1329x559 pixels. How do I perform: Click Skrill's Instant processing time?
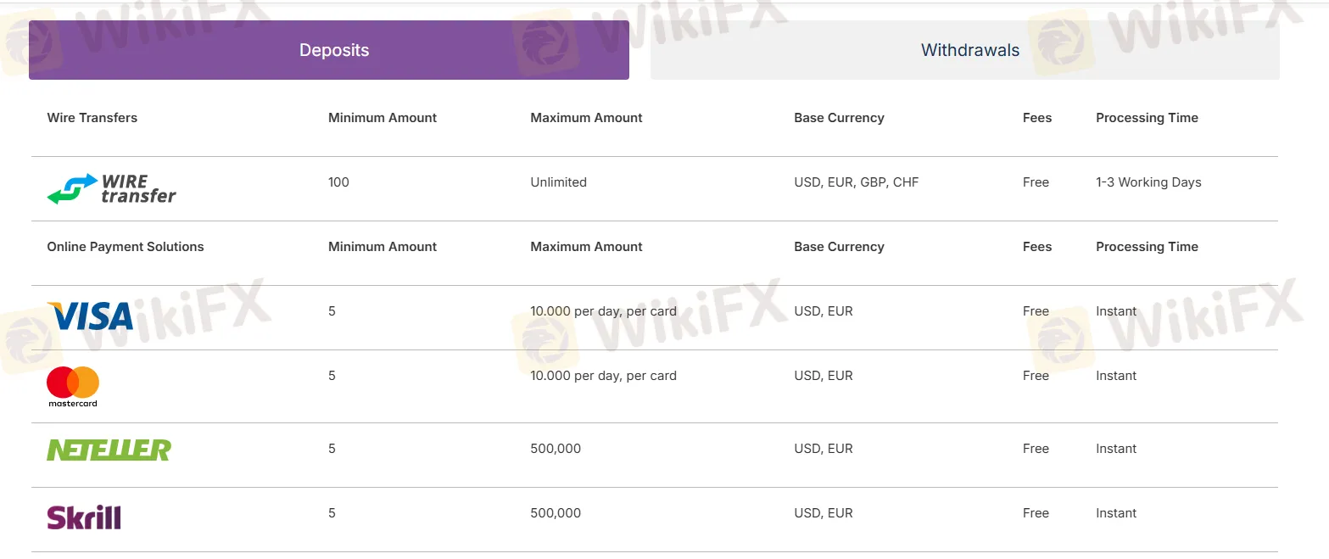1116,513
